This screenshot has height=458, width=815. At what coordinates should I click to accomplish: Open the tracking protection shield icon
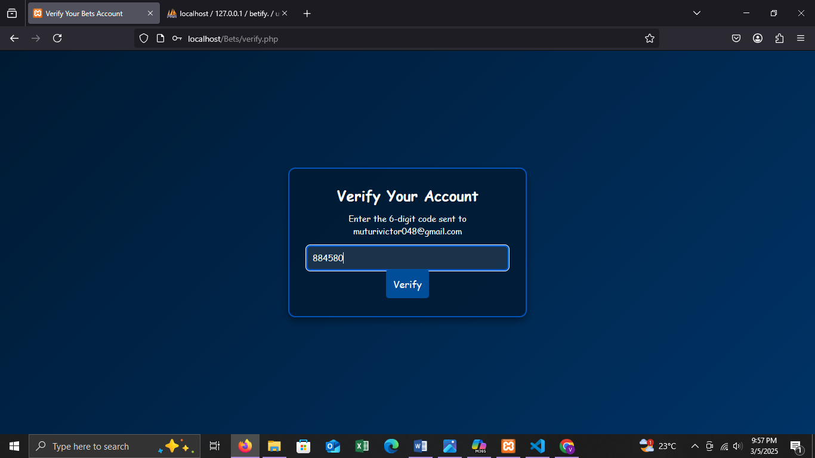(143, 39)
